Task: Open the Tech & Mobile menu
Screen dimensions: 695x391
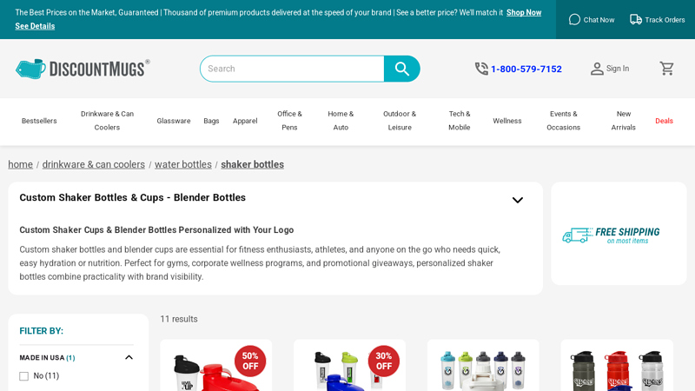Action: tap(460, 121)
